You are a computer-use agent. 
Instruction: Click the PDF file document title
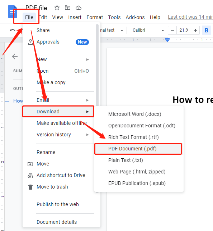(37, 8)
